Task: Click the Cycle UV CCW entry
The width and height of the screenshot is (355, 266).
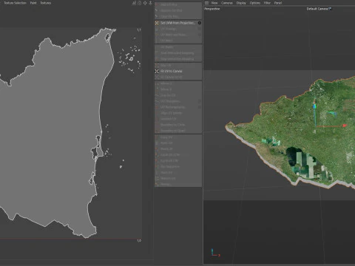Action: [178, 155]
